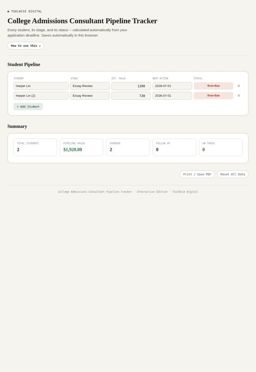Edit the Harper Lin student name field

coord(41,86)
